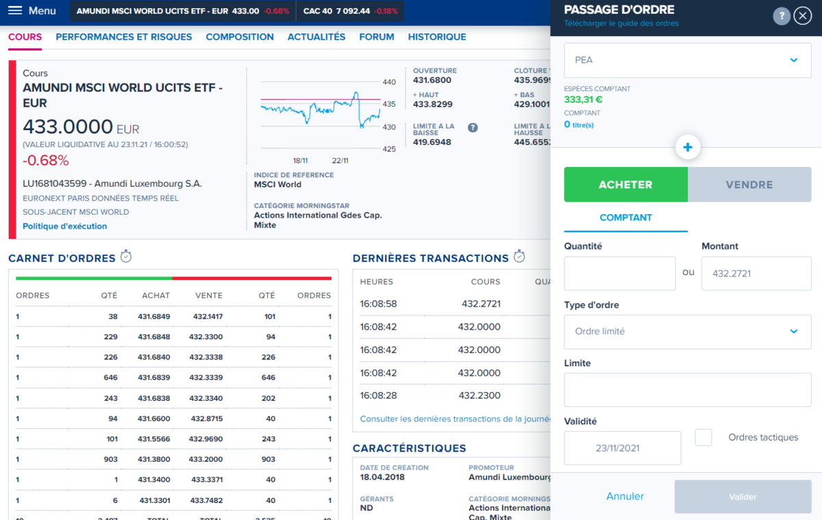Click the Quantité input field
The image size is (822, 520).
[620, 274]
